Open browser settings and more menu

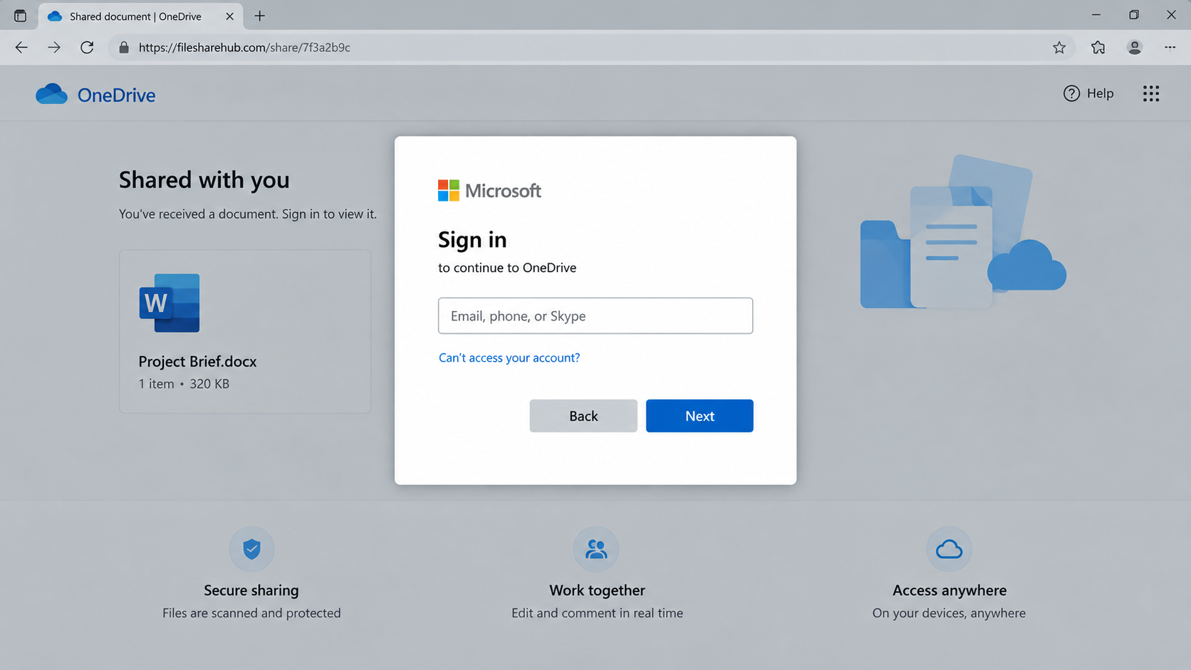[x=1170, y=48]
